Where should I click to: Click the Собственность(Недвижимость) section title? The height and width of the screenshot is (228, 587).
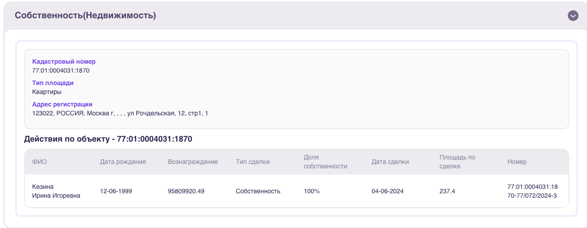tap(85, 15)
